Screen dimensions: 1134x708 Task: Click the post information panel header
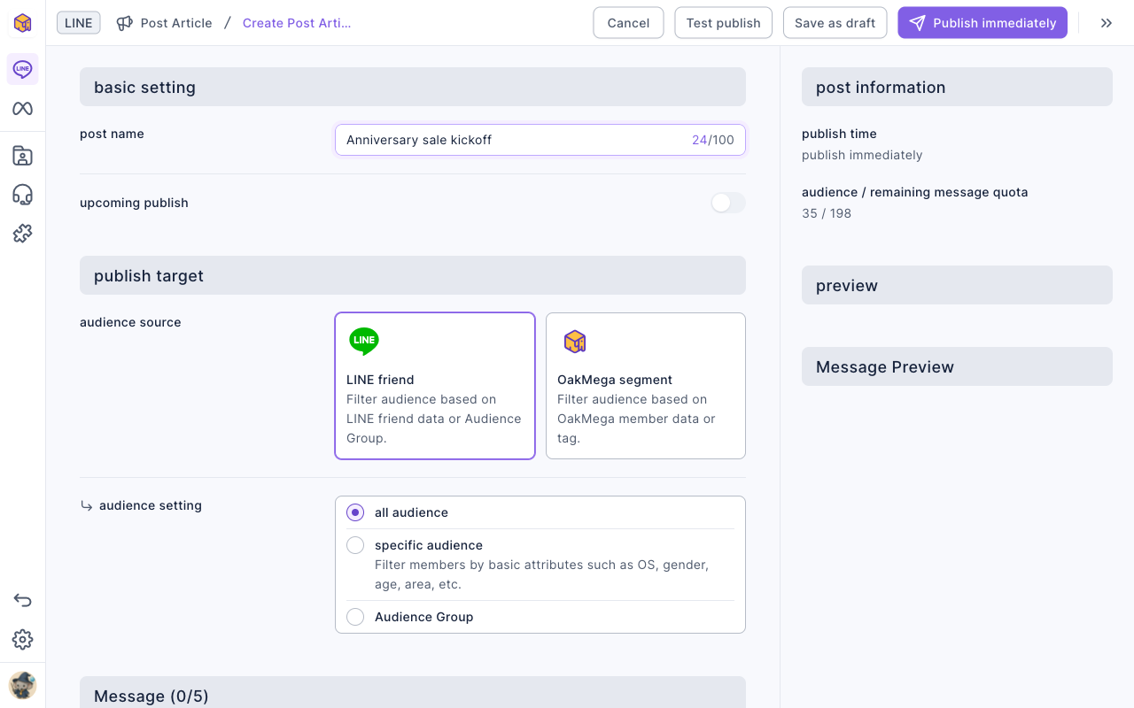[957, 87]
